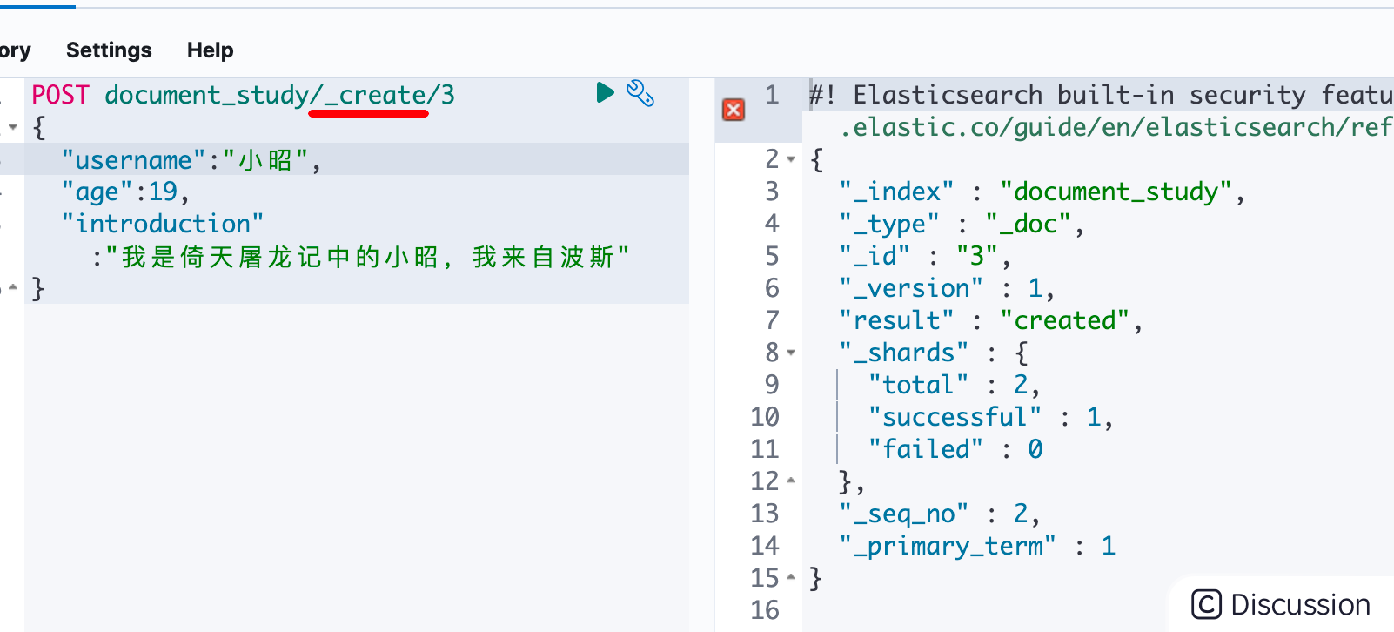Run the POST request with play icon
The image size is (1394, 632).
click(606, 92)
